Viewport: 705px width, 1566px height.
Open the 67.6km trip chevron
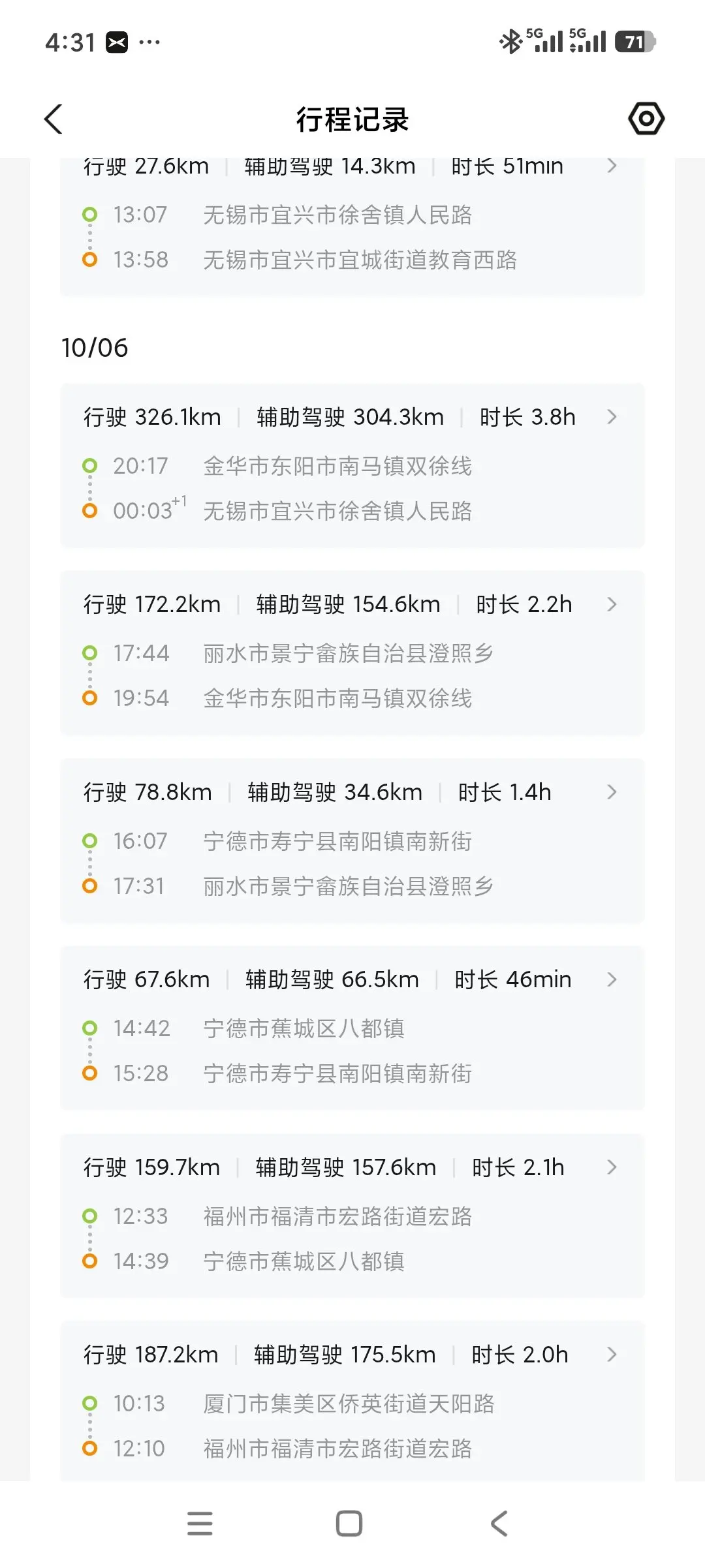(x=612, y=979)
